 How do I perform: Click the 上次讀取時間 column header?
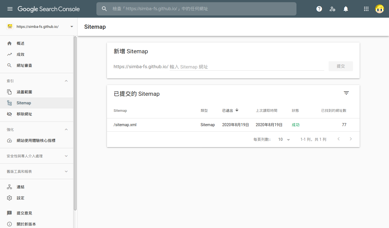267,110
